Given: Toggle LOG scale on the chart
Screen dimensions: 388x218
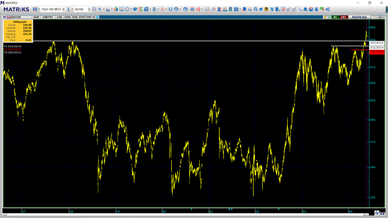Looking at the screenshot, I should click(59, 17).
